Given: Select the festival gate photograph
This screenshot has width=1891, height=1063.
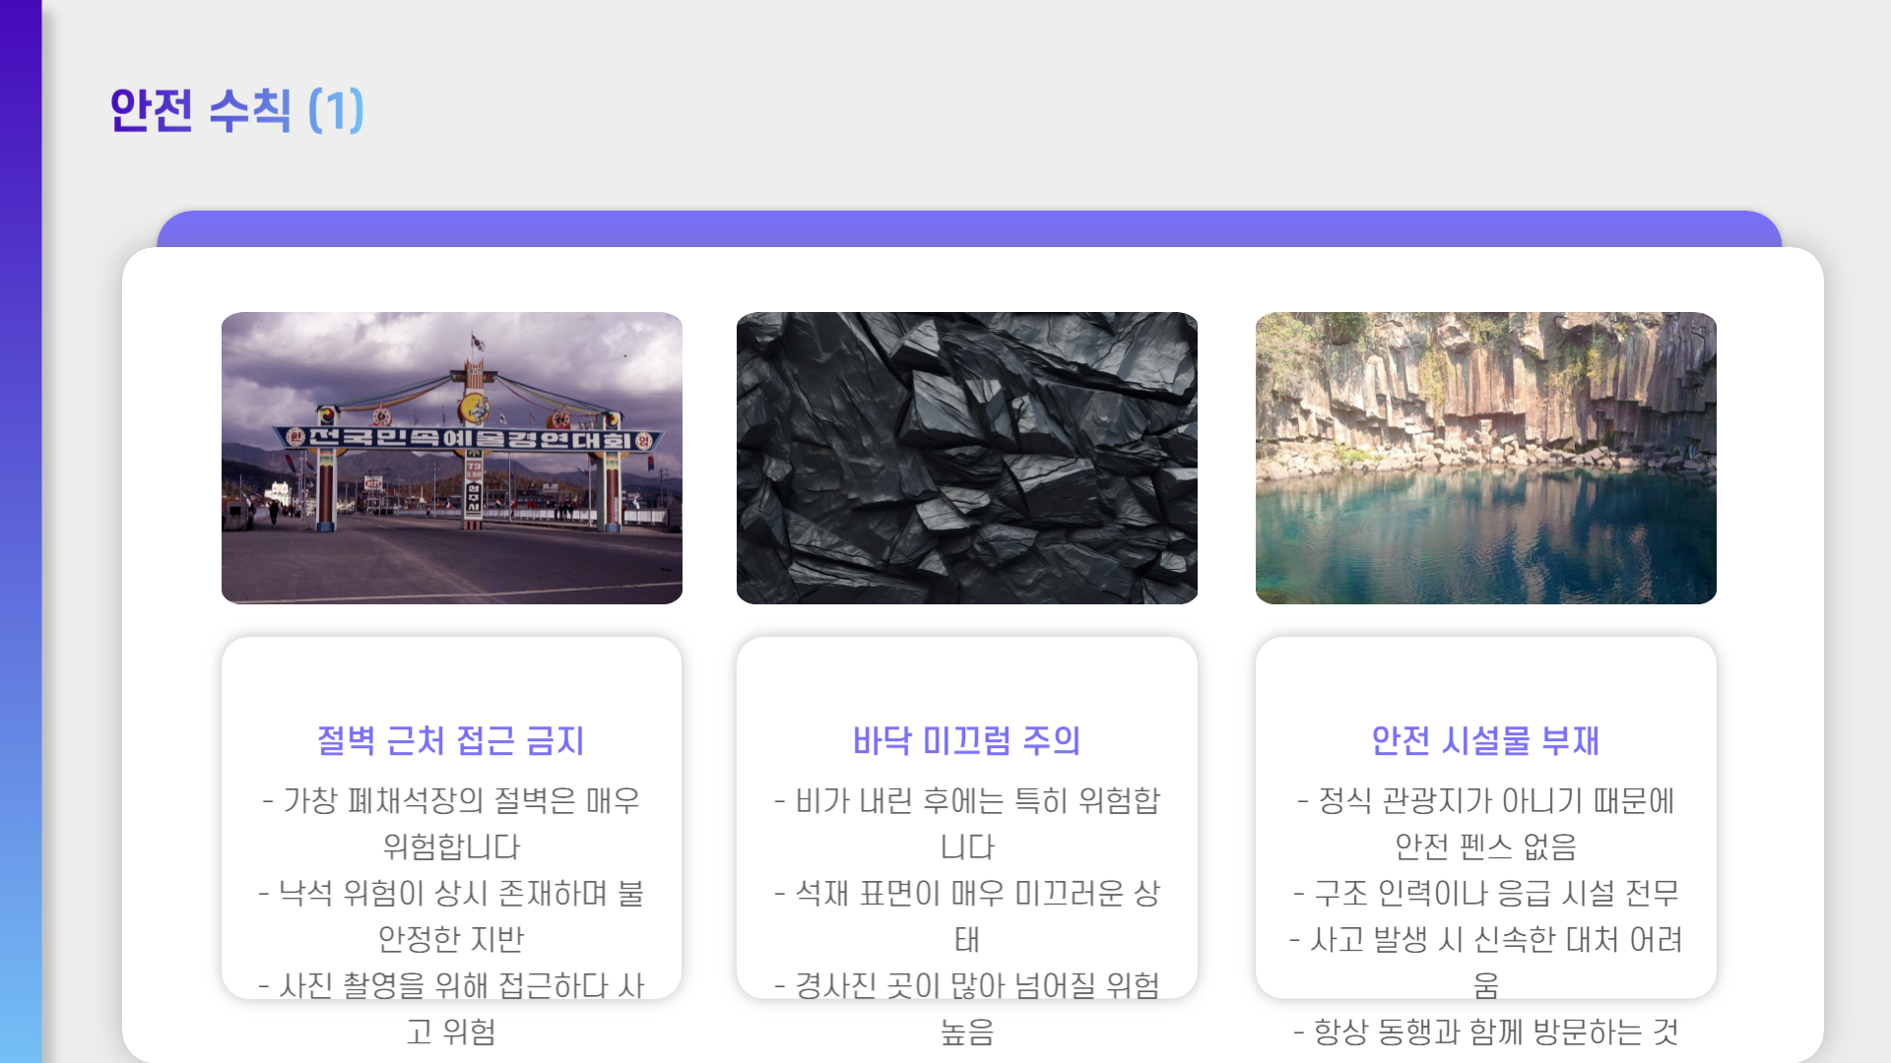Looking at the screenshot, I should 452,457.
